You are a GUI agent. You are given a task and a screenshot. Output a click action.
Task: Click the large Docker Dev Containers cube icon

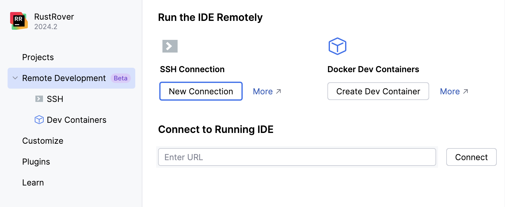(x=338, y=46)
